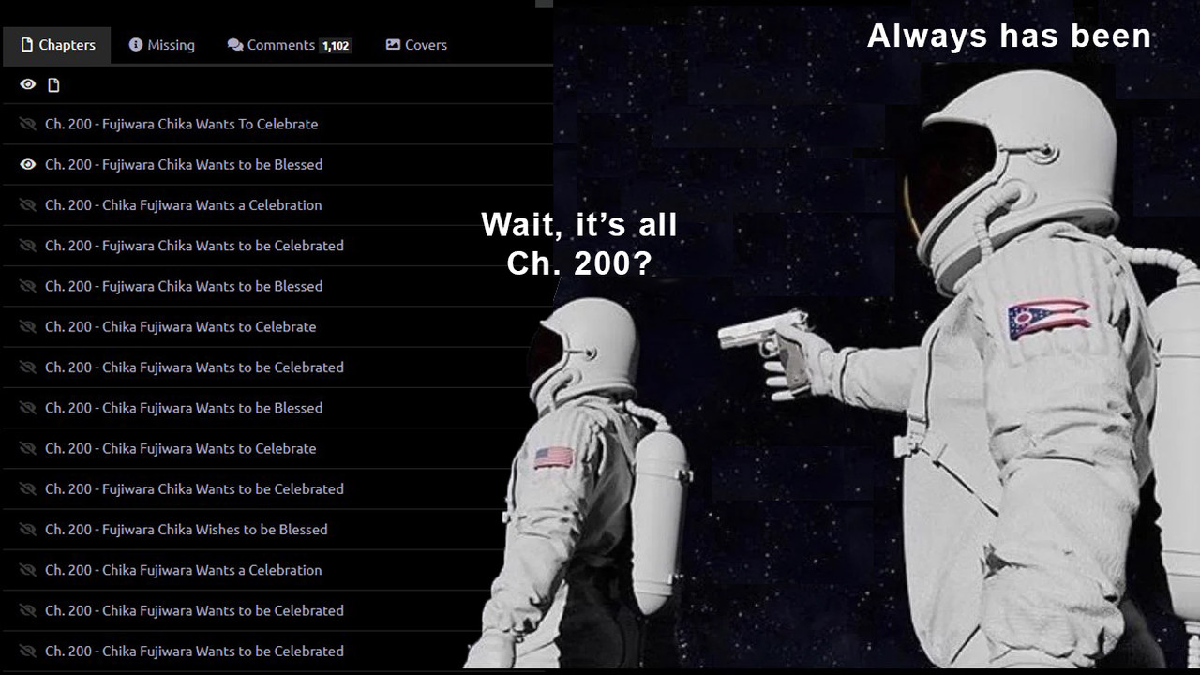Open Ch. 200 - Chika Fujiwara Wants to be Blessed

(184, 408)
